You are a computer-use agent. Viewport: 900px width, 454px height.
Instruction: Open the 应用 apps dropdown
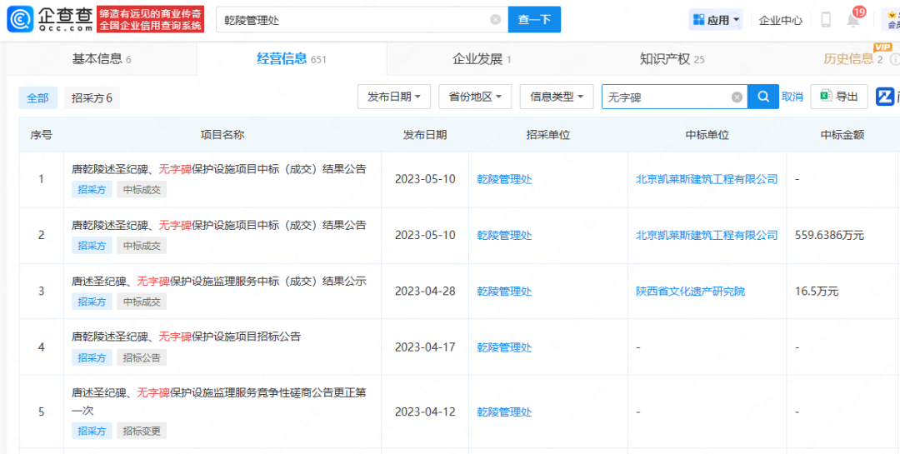(x=716, y=20)
